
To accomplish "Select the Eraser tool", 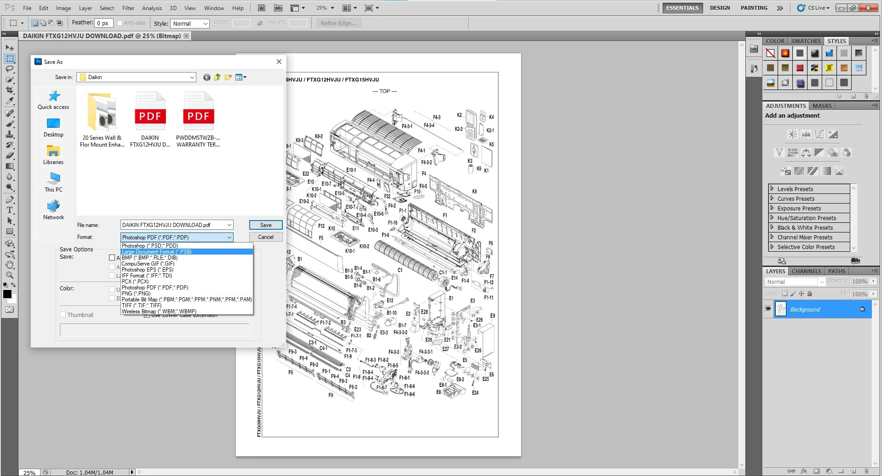I will coord(10,156).
